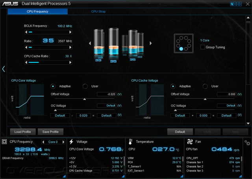Click the 0.000 offset box in cache formula

click(x=204, y=115)
